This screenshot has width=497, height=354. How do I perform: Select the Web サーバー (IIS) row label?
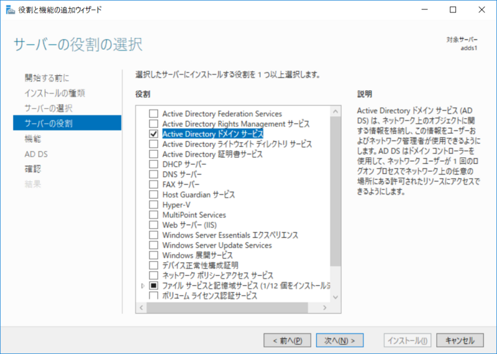tap(189, 225)
